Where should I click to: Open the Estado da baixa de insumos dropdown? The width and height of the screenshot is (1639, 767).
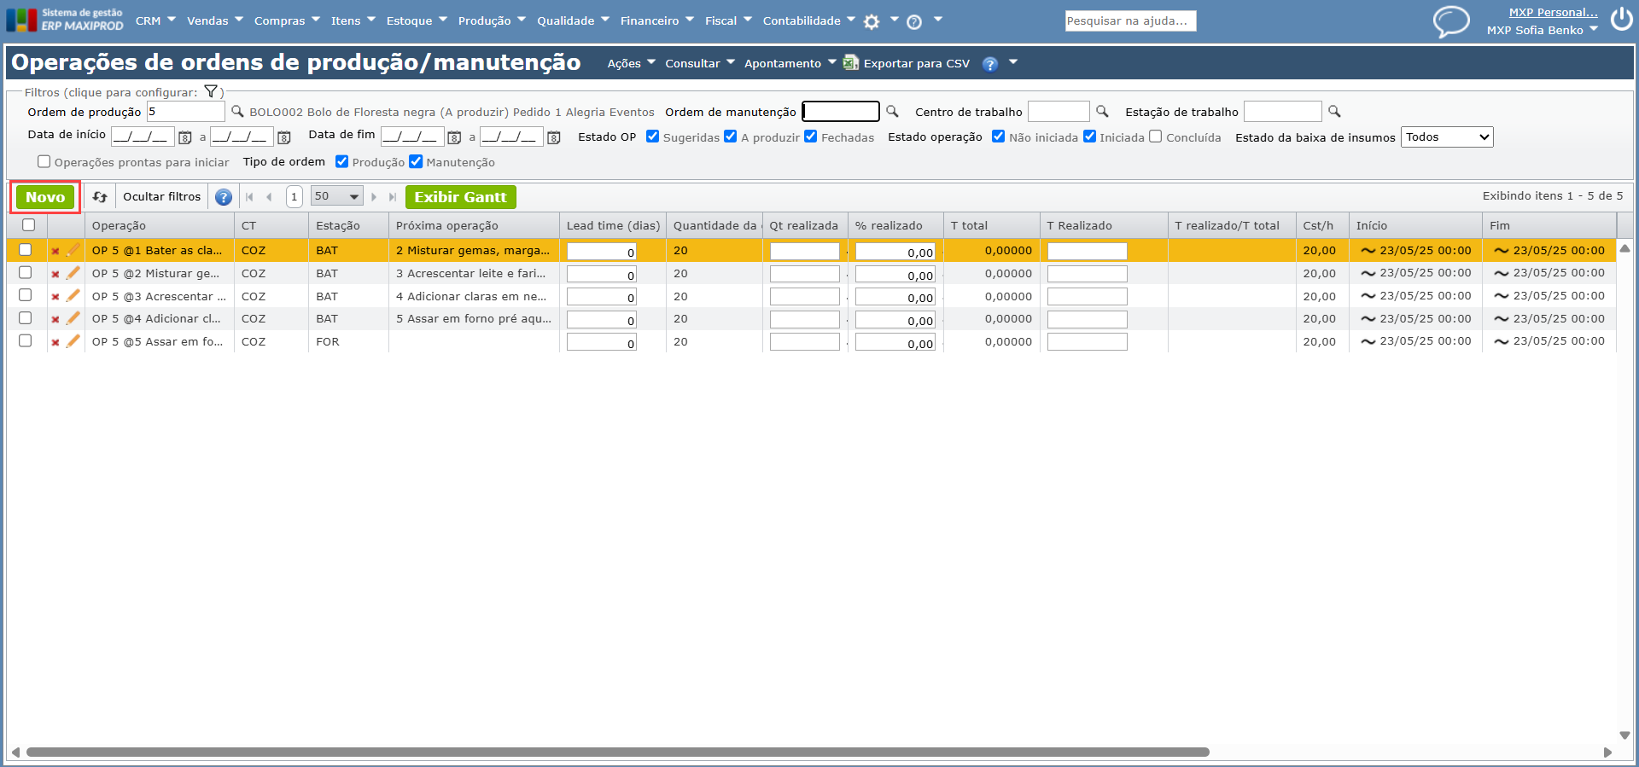(1447, 137)
